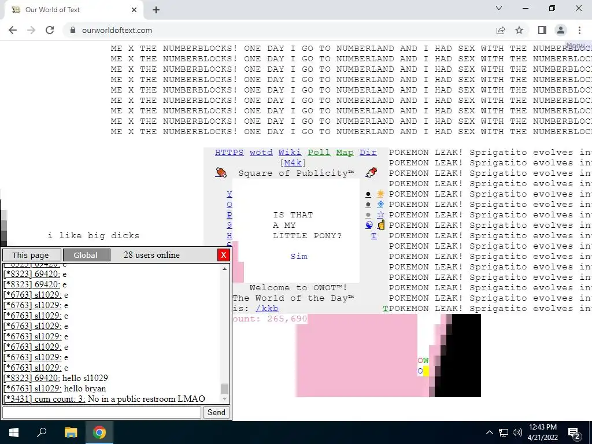
Task: Bookmark this page with the star
Action: 519,30
